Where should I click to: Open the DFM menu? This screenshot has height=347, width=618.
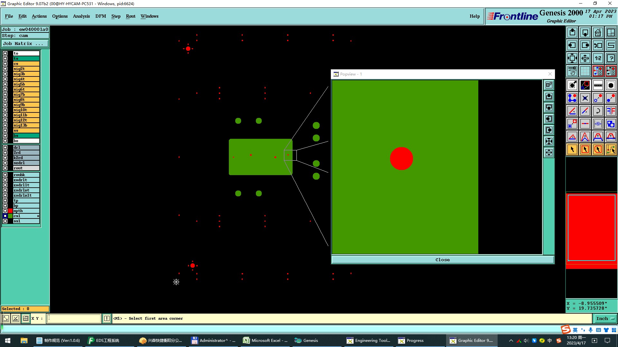100,16
